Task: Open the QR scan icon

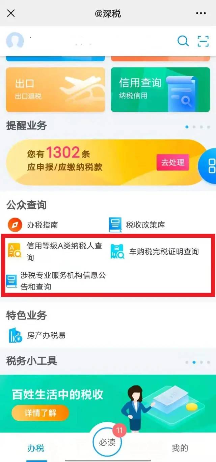Action: [x=203, y=41]
